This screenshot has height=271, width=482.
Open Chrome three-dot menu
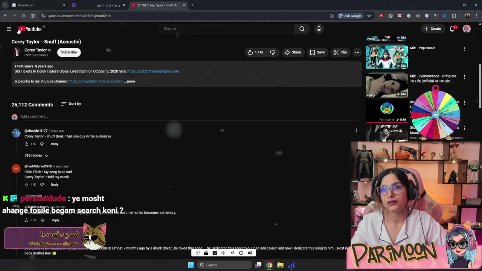click(477, 16)
